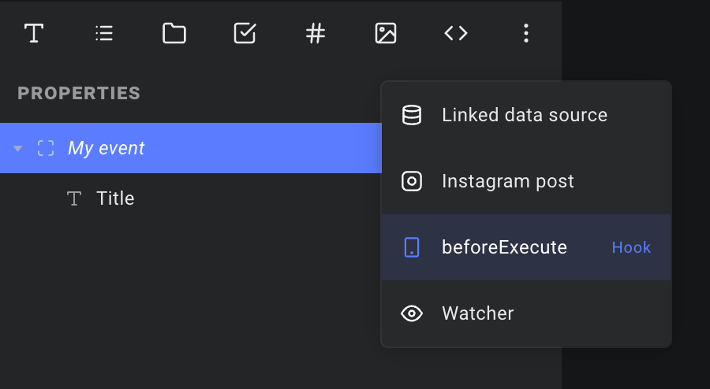Click the dashed frame icon beside My event
The height and width of the screenshot is (389, 710).
46,148
